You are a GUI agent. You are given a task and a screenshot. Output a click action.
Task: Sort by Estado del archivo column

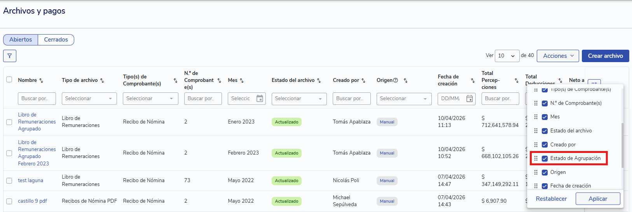319,80
